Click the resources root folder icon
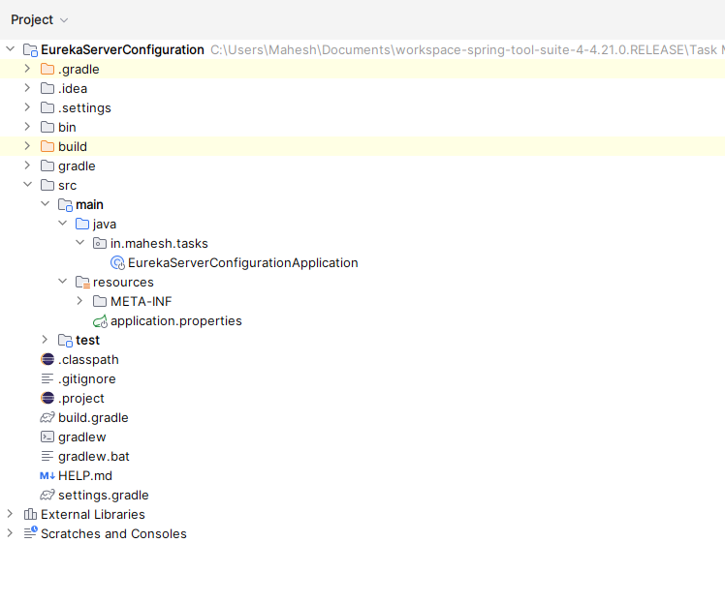This screenshot has width=725, height=603. [82, 282]
